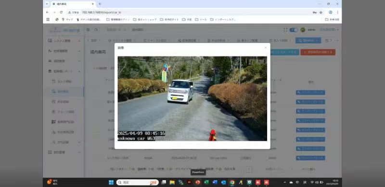Open File Explorer from the taskbar
The height and width of the screenshot is (187, 385).
coord(172,182)
